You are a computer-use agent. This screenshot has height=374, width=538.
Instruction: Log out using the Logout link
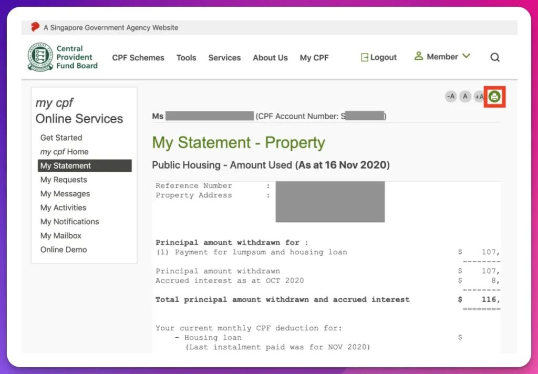click(x=378, y=57)
